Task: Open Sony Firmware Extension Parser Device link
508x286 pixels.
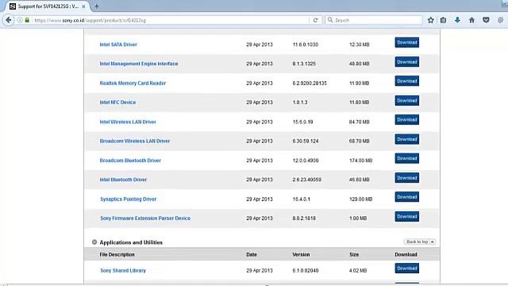Action: tap(145, 218)
